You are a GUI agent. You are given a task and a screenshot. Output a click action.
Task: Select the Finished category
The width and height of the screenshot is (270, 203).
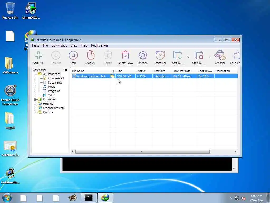coord(48,104)
